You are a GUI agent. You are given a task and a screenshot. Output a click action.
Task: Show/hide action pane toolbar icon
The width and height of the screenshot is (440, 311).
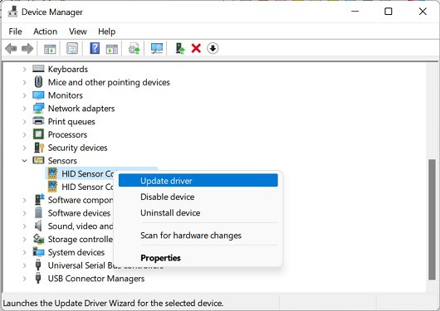(112, 49)
